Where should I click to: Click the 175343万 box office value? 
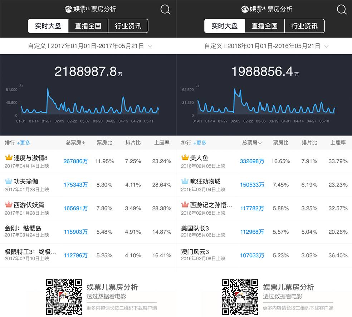pyautogui.click(x=75, y=185)
